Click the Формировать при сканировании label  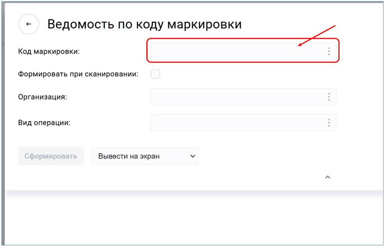pyautogui.click(x=78, y=74)
